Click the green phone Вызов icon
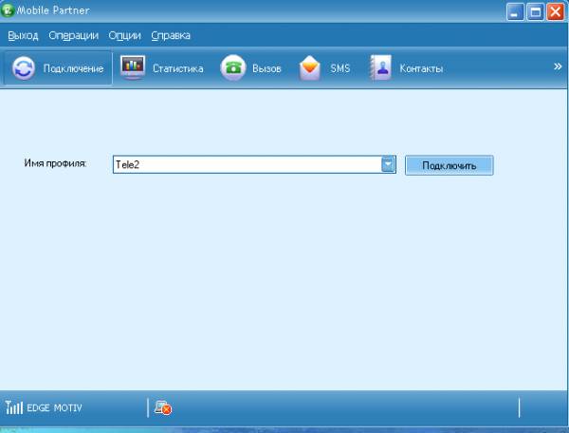The image size is (569, 433). tap(233, 67)
